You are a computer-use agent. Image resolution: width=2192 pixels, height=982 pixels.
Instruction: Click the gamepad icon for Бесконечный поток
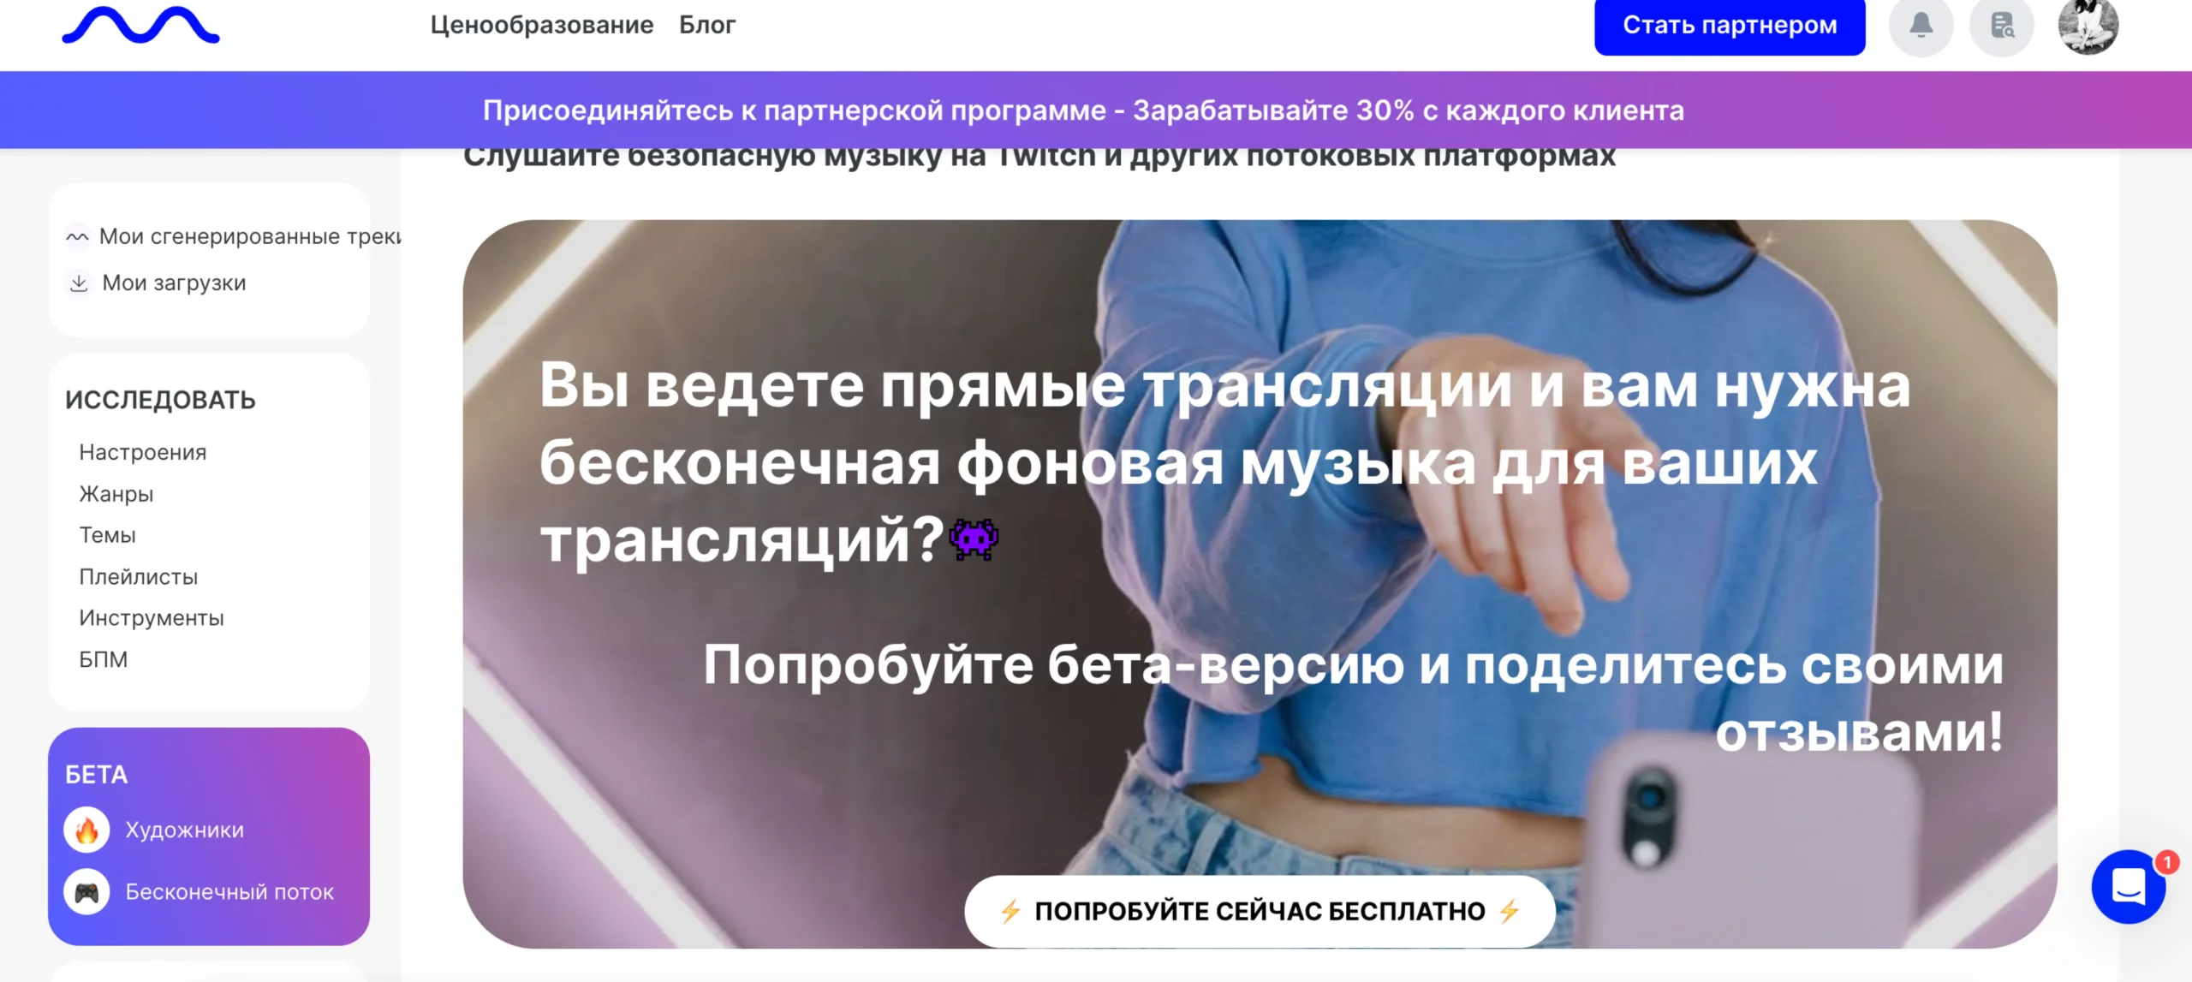[86, 892]
